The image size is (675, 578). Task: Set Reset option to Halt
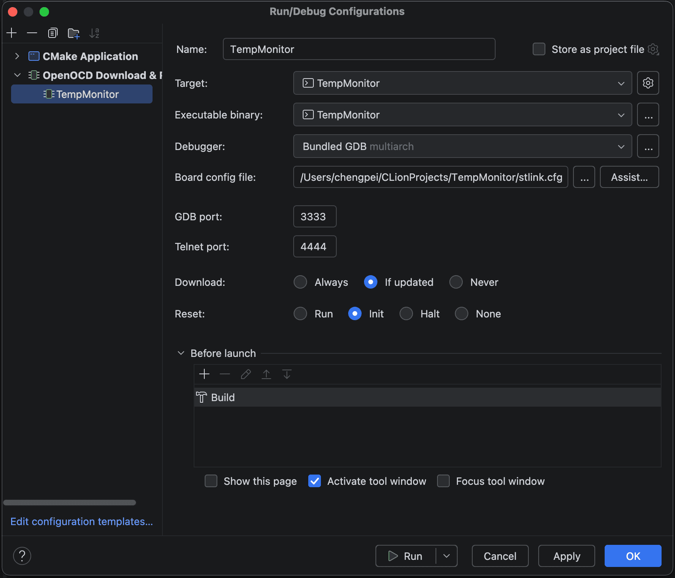[x=406, y=314]
